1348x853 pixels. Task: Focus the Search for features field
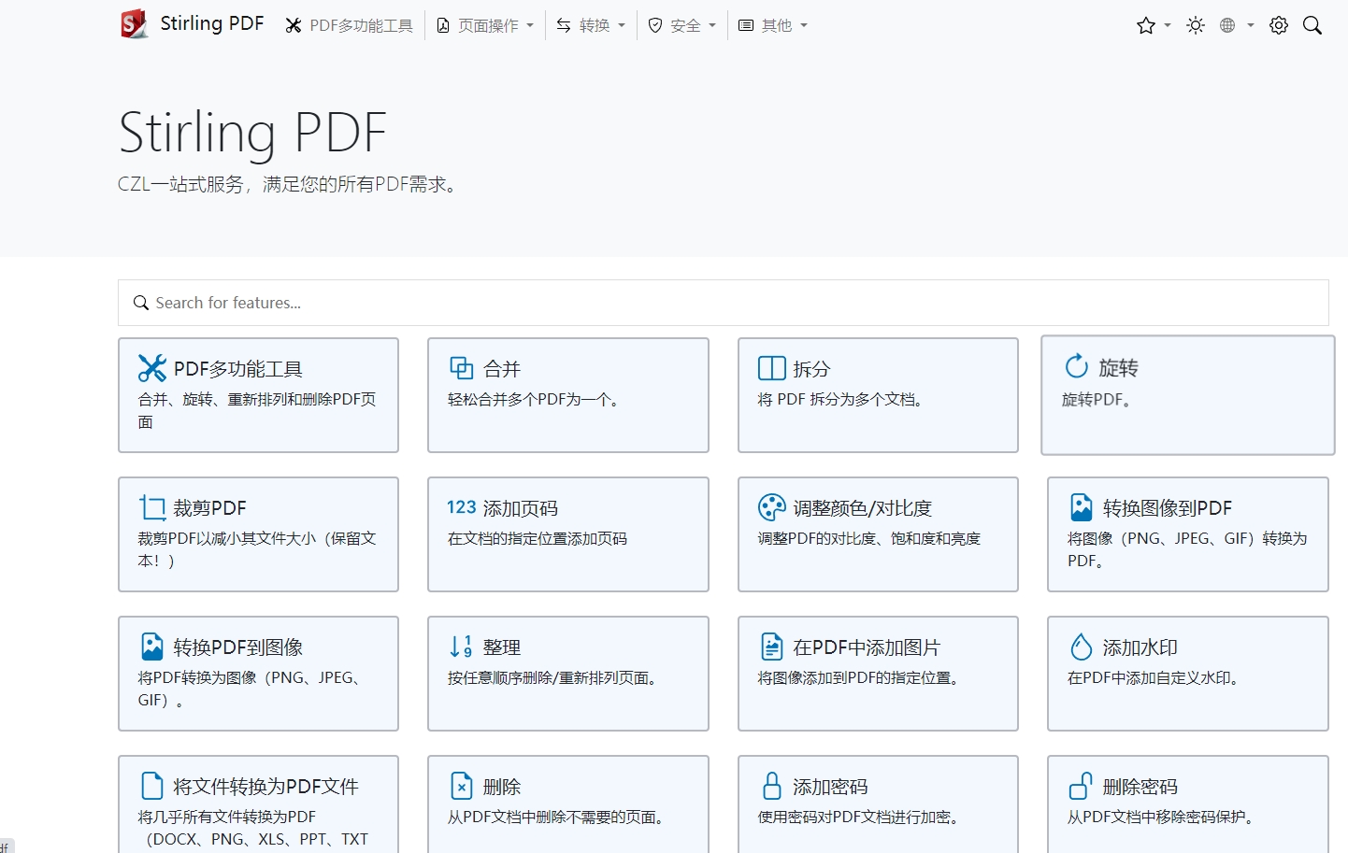724,303
